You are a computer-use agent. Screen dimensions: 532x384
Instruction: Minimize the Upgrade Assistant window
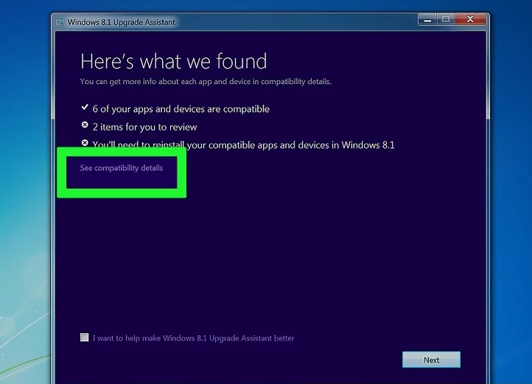(427, 20)
